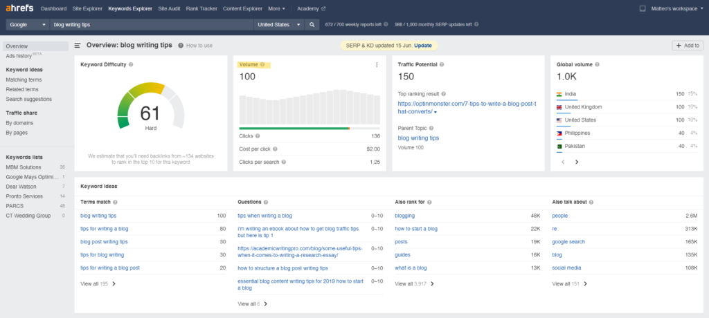Click the 'how to start a blog' keyword
The width and height of the screenshot is (709, 318).
point(416,229)
